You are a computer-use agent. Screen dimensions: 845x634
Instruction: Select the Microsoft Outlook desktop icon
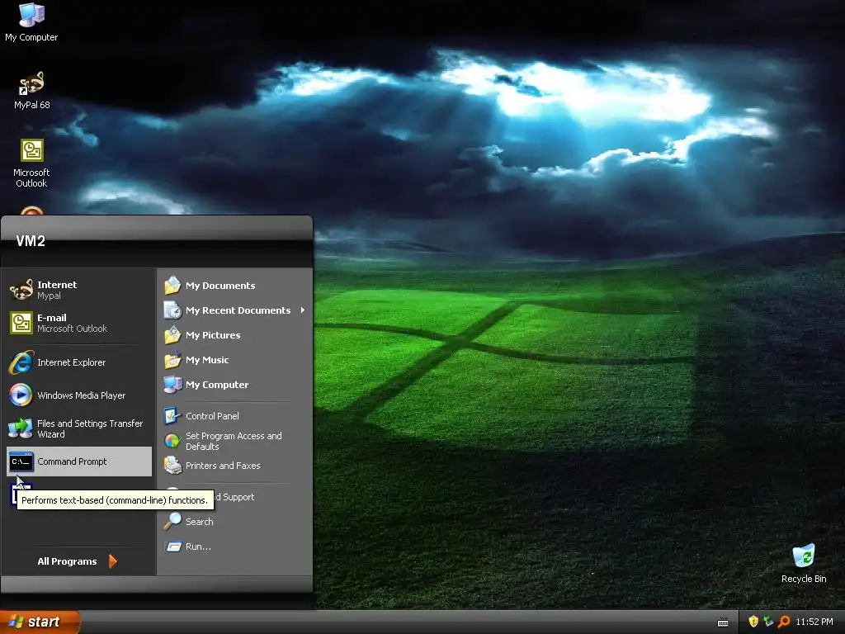[x=31, y=163]
